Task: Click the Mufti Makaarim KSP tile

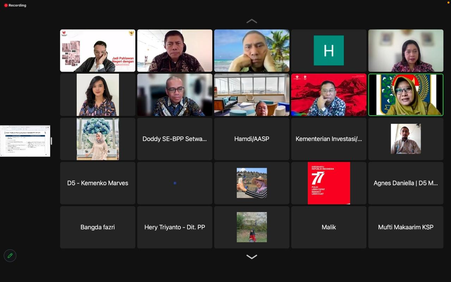Action: coord(406,227)
